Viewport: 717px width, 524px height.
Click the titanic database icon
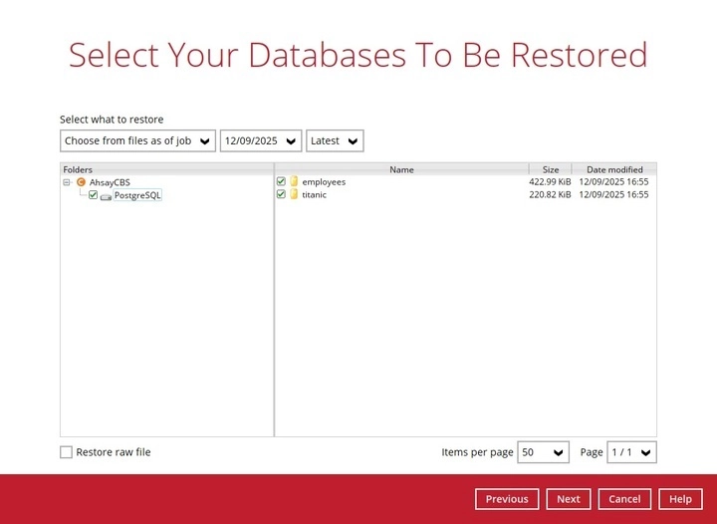[x=294, y=194]
